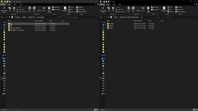Click the Copy icon in left window ribbon
The width and height of the screenshot is (198, 111).
(10, 9)
